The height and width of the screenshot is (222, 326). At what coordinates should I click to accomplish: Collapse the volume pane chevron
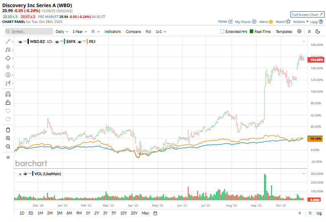pyautogui.click(x=304, y=174)
